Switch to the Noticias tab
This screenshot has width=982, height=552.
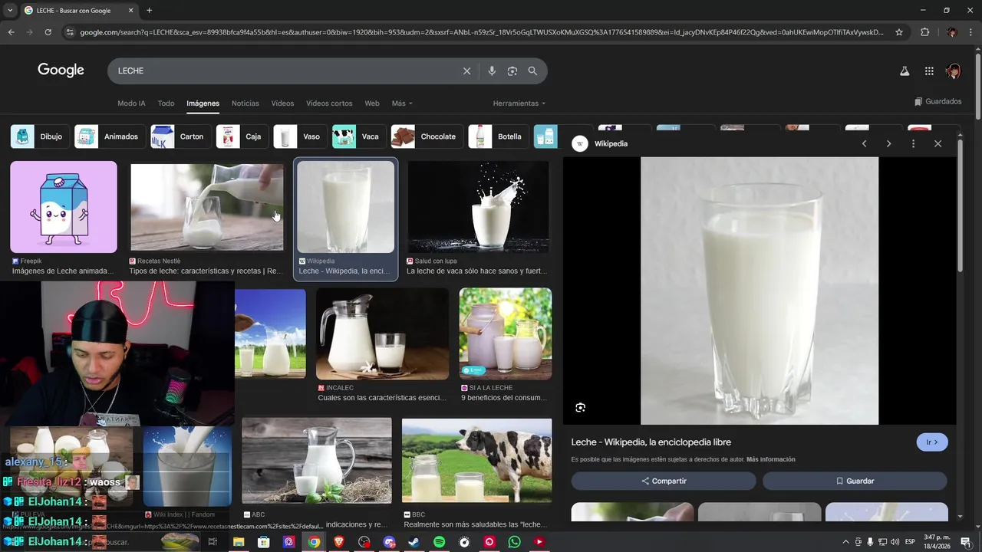click(245, 103)
